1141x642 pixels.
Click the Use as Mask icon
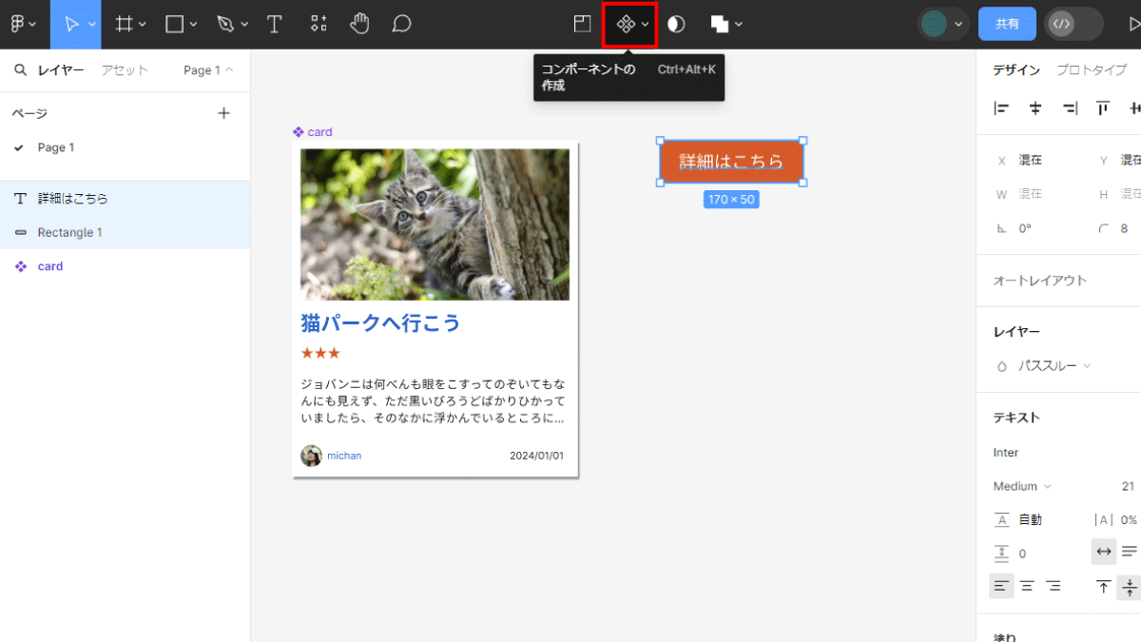(x=676, y=25)
